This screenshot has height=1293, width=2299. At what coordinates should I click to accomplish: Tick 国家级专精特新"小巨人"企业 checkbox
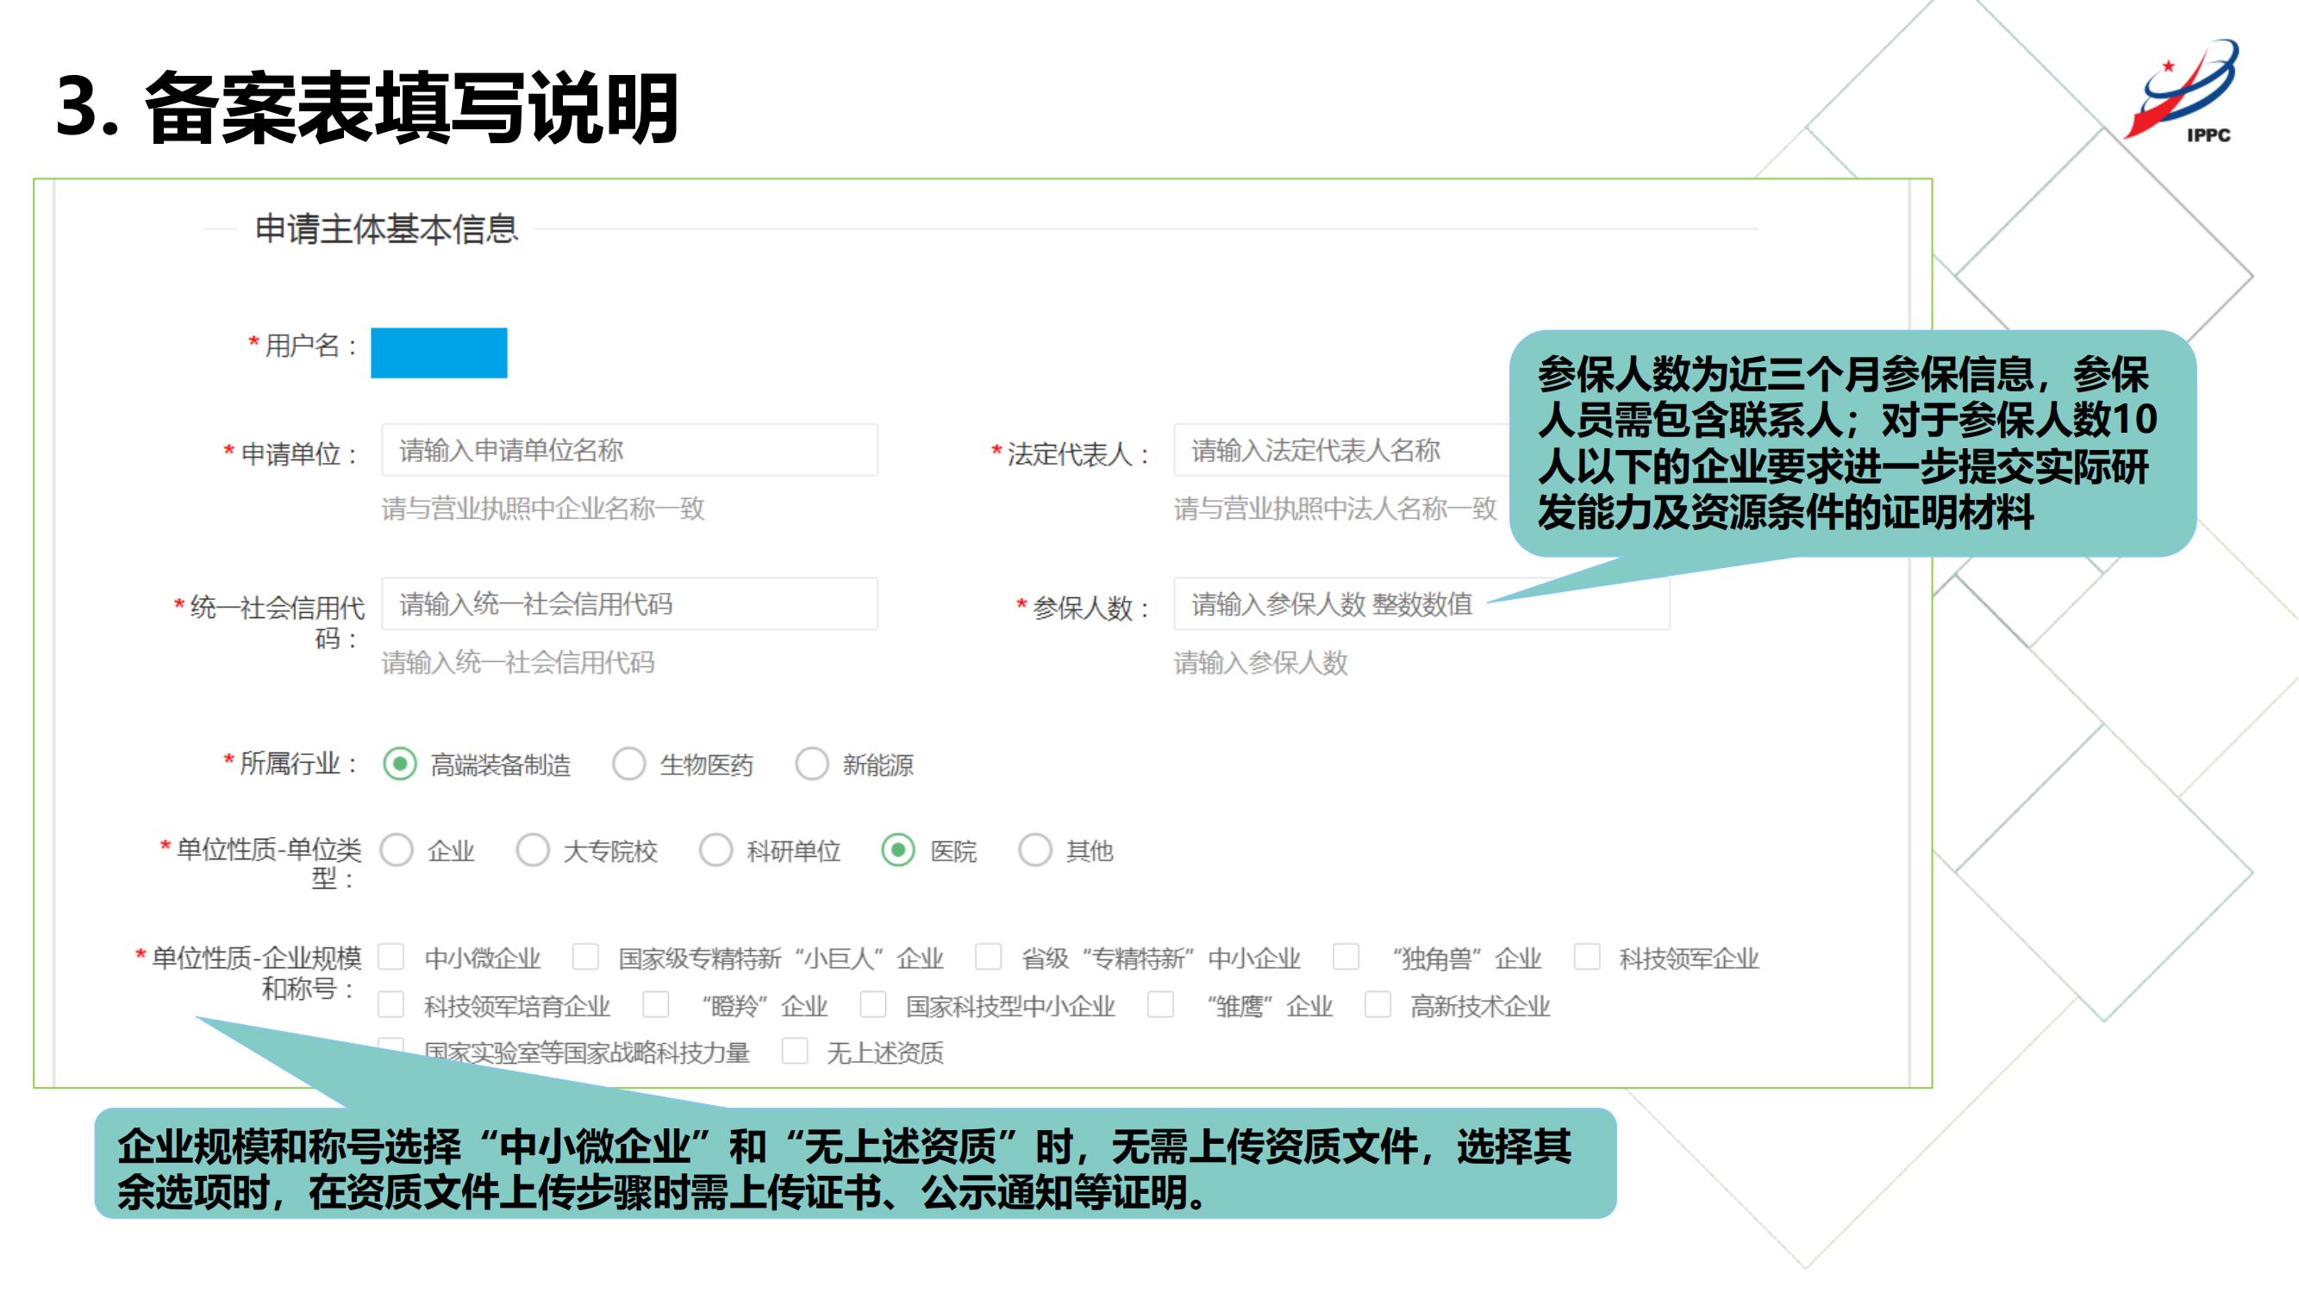[585, 957]
